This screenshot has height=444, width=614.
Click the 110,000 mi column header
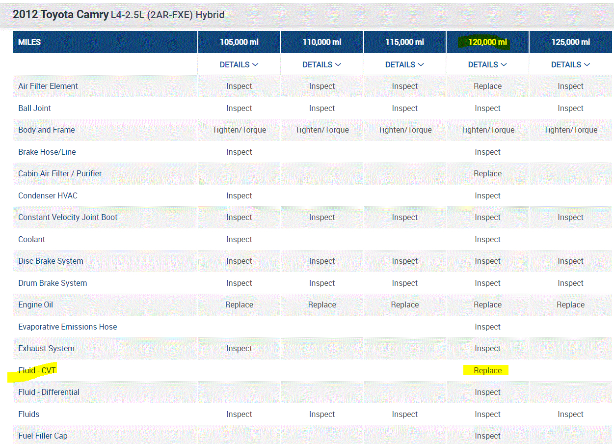pyautogui.click(x=322, y=42)
